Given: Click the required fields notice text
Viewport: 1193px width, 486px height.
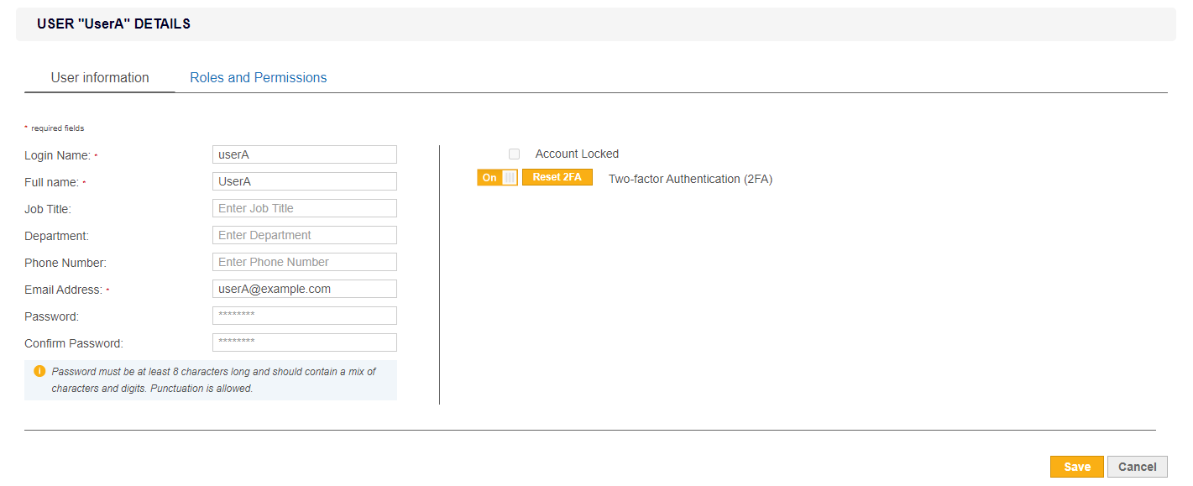Looking at the screenshot, I should (x=55, y=127).
